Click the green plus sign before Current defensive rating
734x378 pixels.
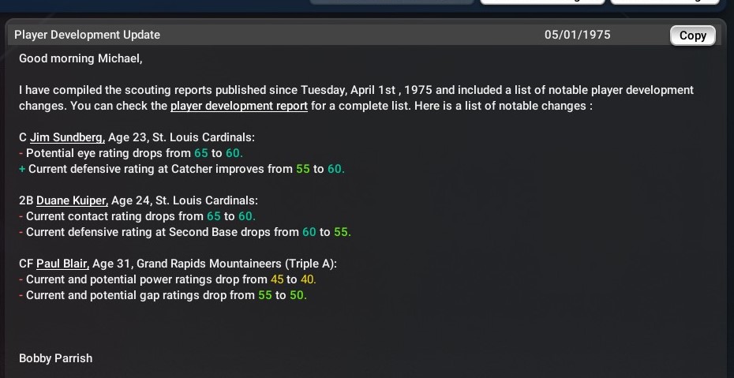coord(22,169)
